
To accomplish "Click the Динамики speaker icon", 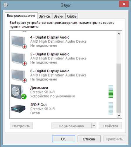I will 19,92.
